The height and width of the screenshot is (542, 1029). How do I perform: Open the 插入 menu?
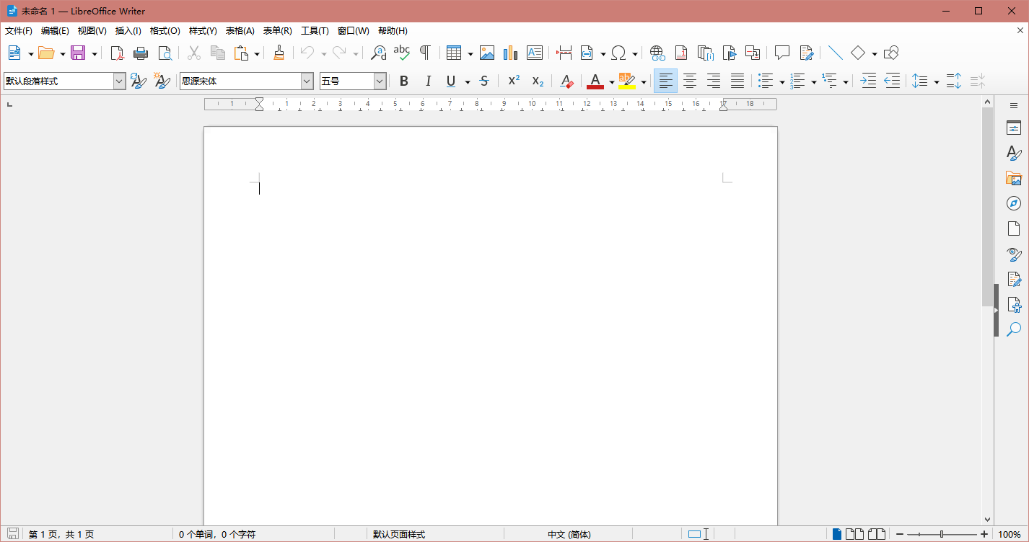click(128, 30)
